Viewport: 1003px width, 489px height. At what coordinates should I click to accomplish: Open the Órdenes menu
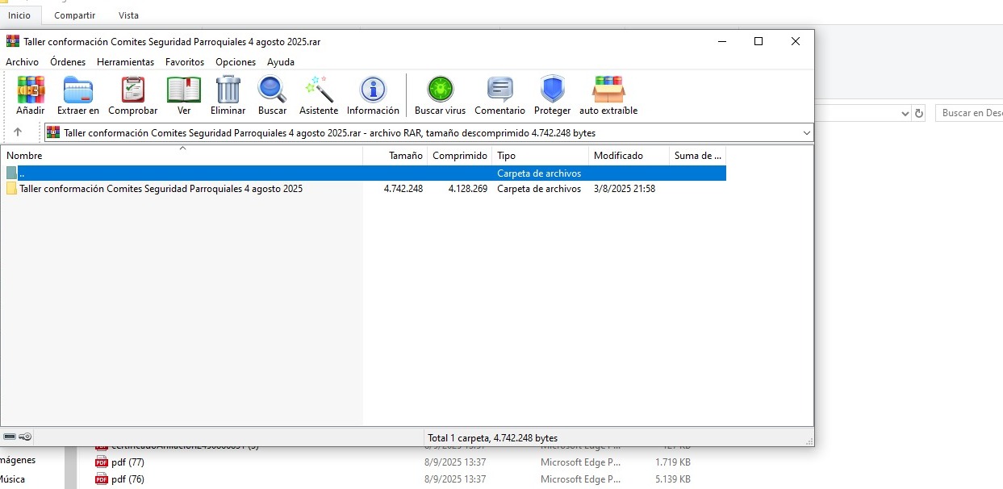coord(68,62)
